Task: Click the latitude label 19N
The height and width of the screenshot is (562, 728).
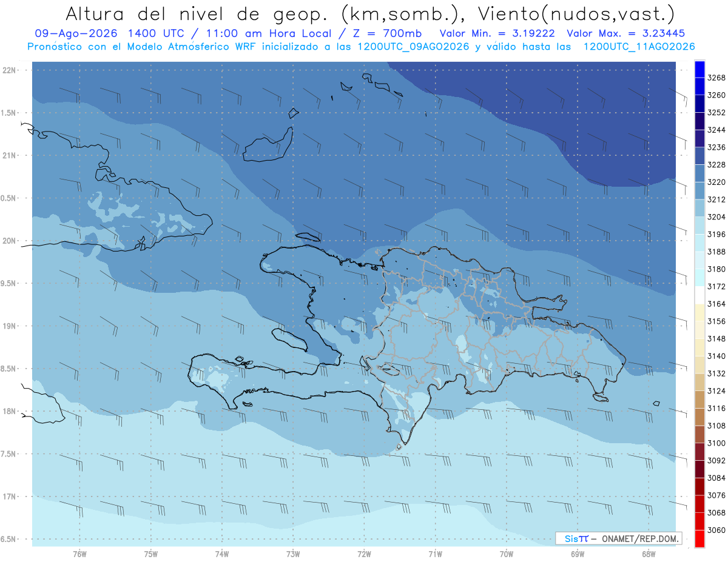Action: click(10, 326)
